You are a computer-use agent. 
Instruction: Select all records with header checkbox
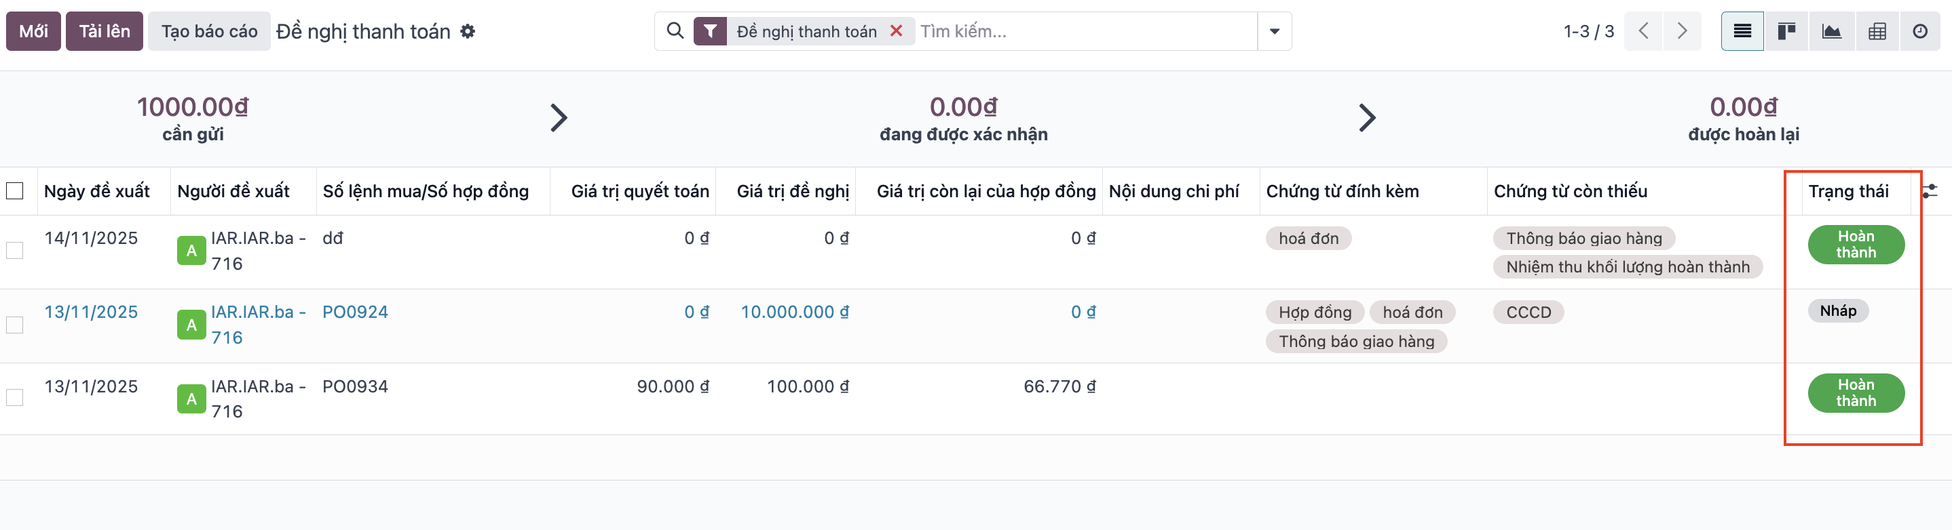[14, 191]
